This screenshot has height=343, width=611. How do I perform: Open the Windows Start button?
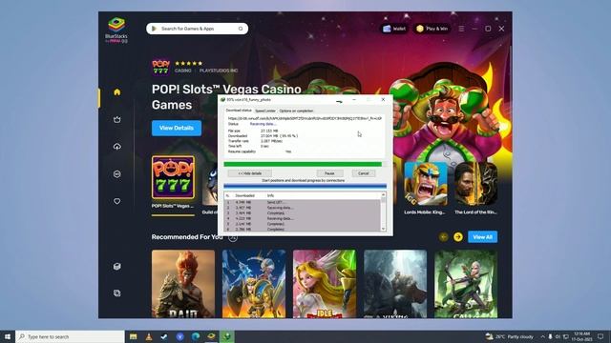8,336
